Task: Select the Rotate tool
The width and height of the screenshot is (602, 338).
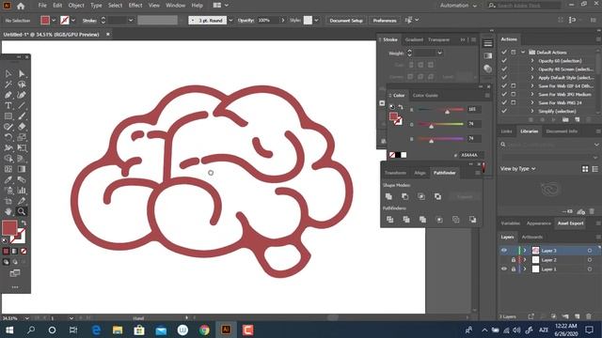Action: point(8,137)
